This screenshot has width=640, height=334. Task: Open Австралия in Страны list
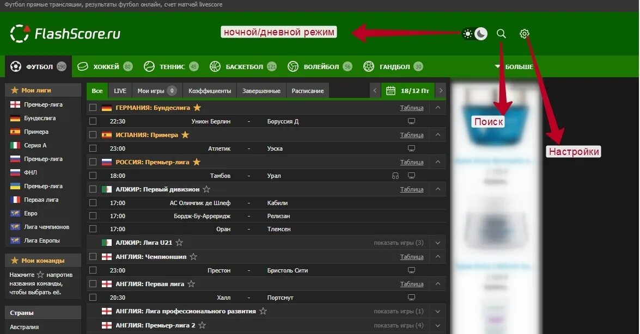click(x=24, y=327)
